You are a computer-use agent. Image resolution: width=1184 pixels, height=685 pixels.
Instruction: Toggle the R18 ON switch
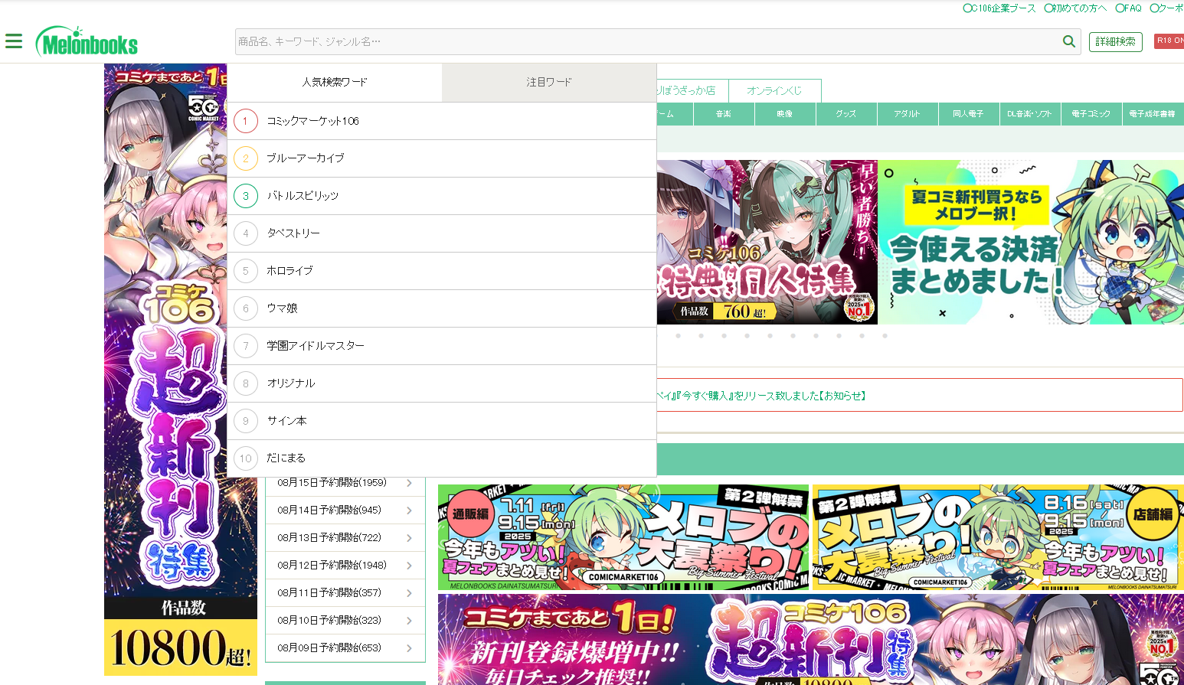(x=1169, y=41)
